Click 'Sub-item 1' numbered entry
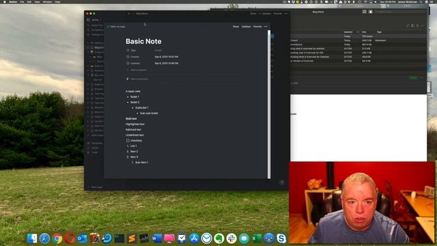This screenshot has height=246, width=437. pos(141,163)
